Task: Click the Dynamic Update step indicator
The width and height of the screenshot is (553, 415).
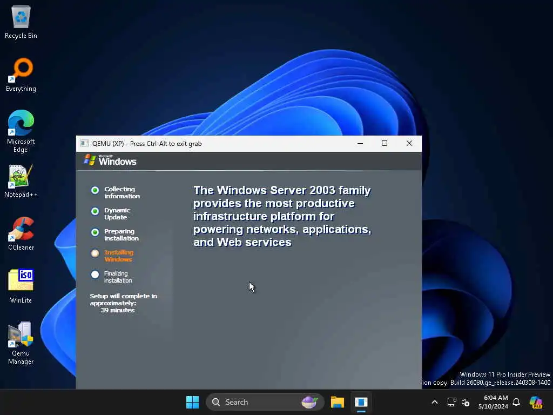Action: tap(95, 211)
